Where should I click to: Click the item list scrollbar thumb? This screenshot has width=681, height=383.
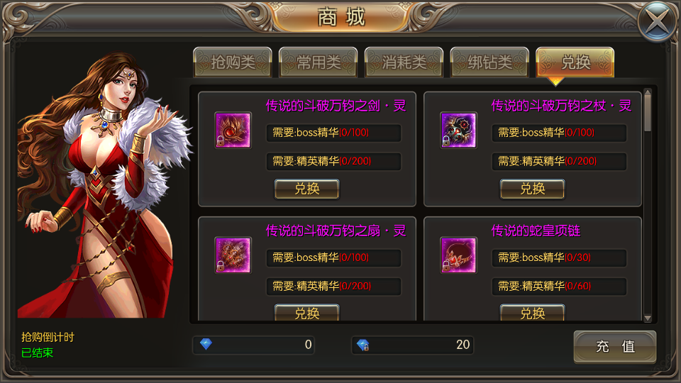(x=648, y=113)
